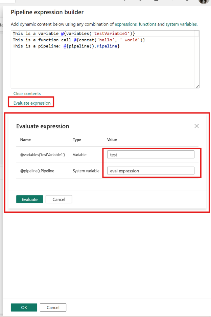The height and width of the screenshot is (317, 211).
Task: Open the user account avatar menu
Action: pos(203,2)
